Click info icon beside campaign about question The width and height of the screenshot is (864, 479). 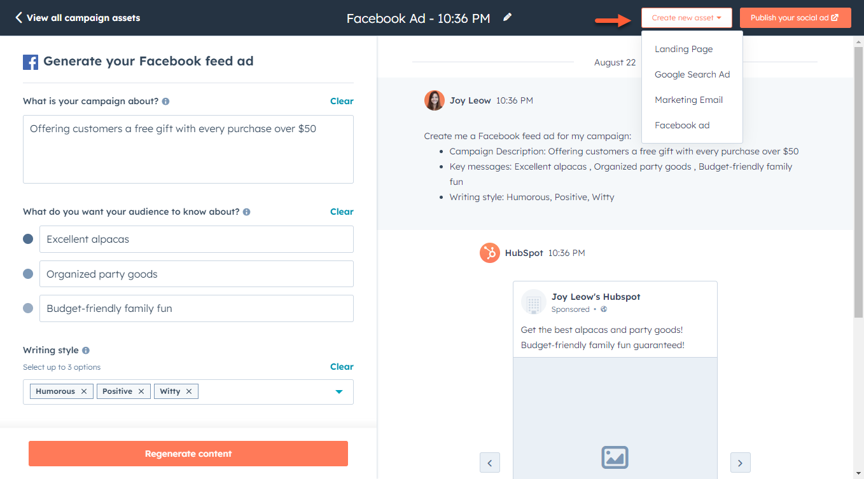point(165,102)
